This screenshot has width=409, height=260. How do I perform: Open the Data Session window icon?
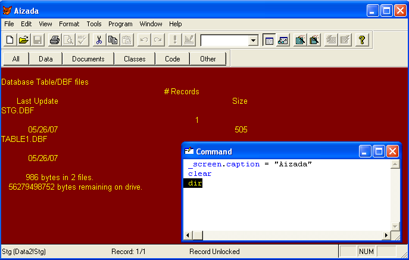click(x=283, y=40)
